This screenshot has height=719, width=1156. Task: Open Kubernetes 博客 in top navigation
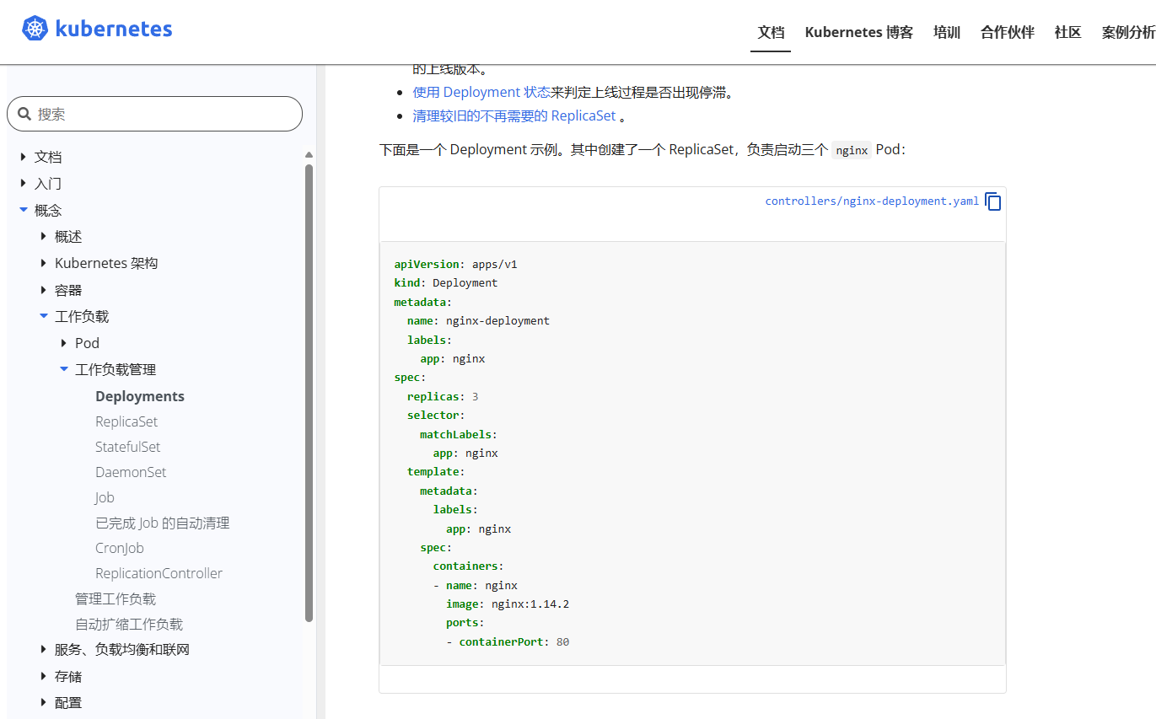(x=859, y=32)
